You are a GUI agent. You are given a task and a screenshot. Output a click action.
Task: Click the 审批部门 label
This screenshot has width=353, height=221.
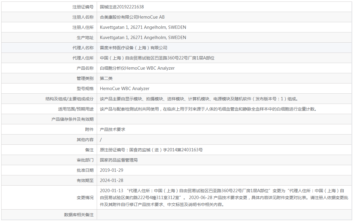pos(85,160)
